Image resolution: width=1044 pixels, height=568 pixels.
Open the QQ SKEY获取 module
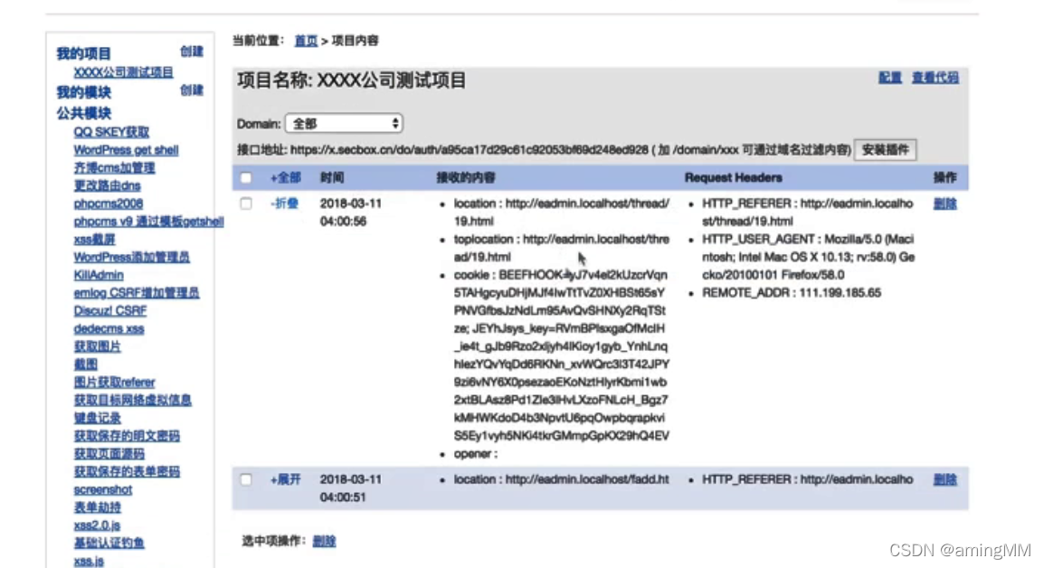[111, 132]
